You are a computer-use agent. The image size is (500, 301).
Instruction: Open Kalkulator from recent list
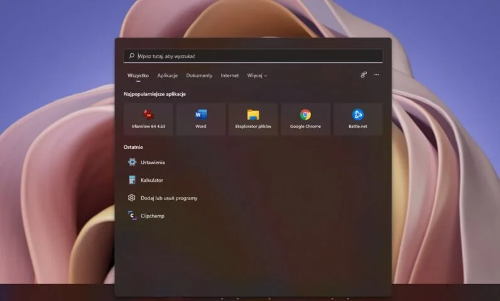[146, 180]
